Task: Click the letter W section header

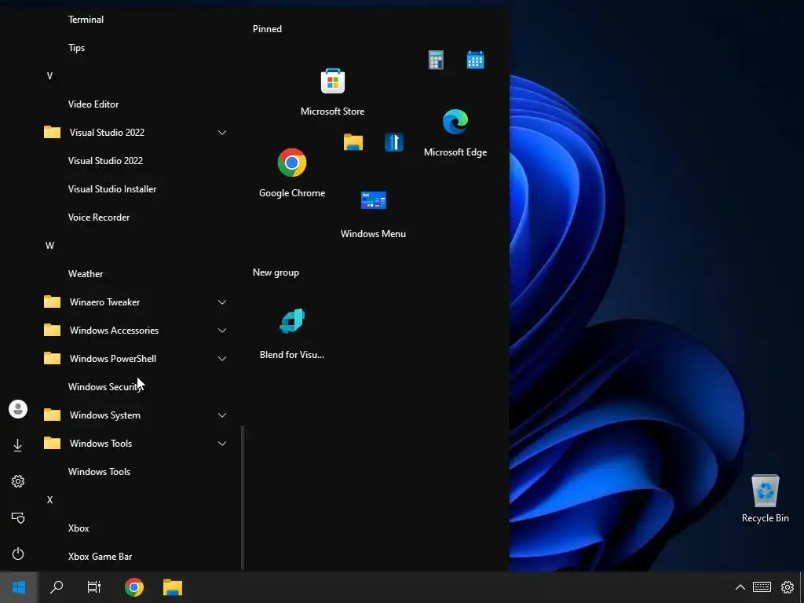Action: coord(49,246)
